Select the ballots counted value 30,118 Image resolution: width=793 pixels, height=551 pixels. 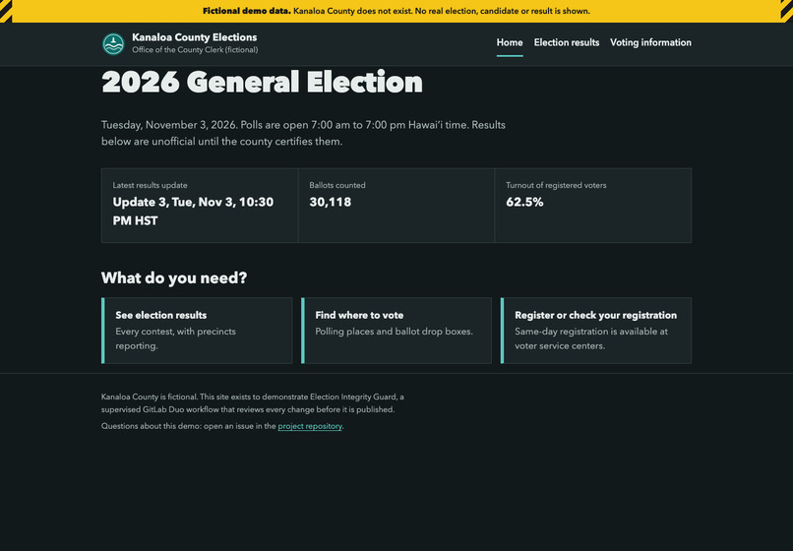click(331, 202)
